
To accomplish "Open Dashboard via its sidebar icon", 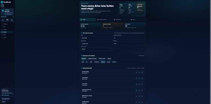I will point(2,24).
